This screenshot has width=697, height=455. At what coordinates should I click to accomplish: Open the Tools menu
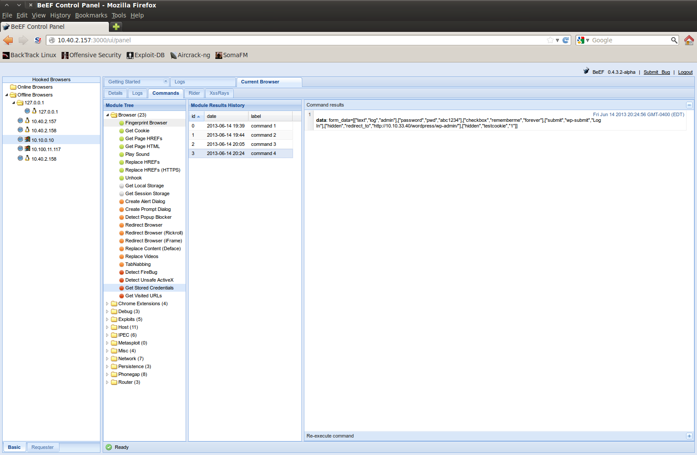pos(119,15)
